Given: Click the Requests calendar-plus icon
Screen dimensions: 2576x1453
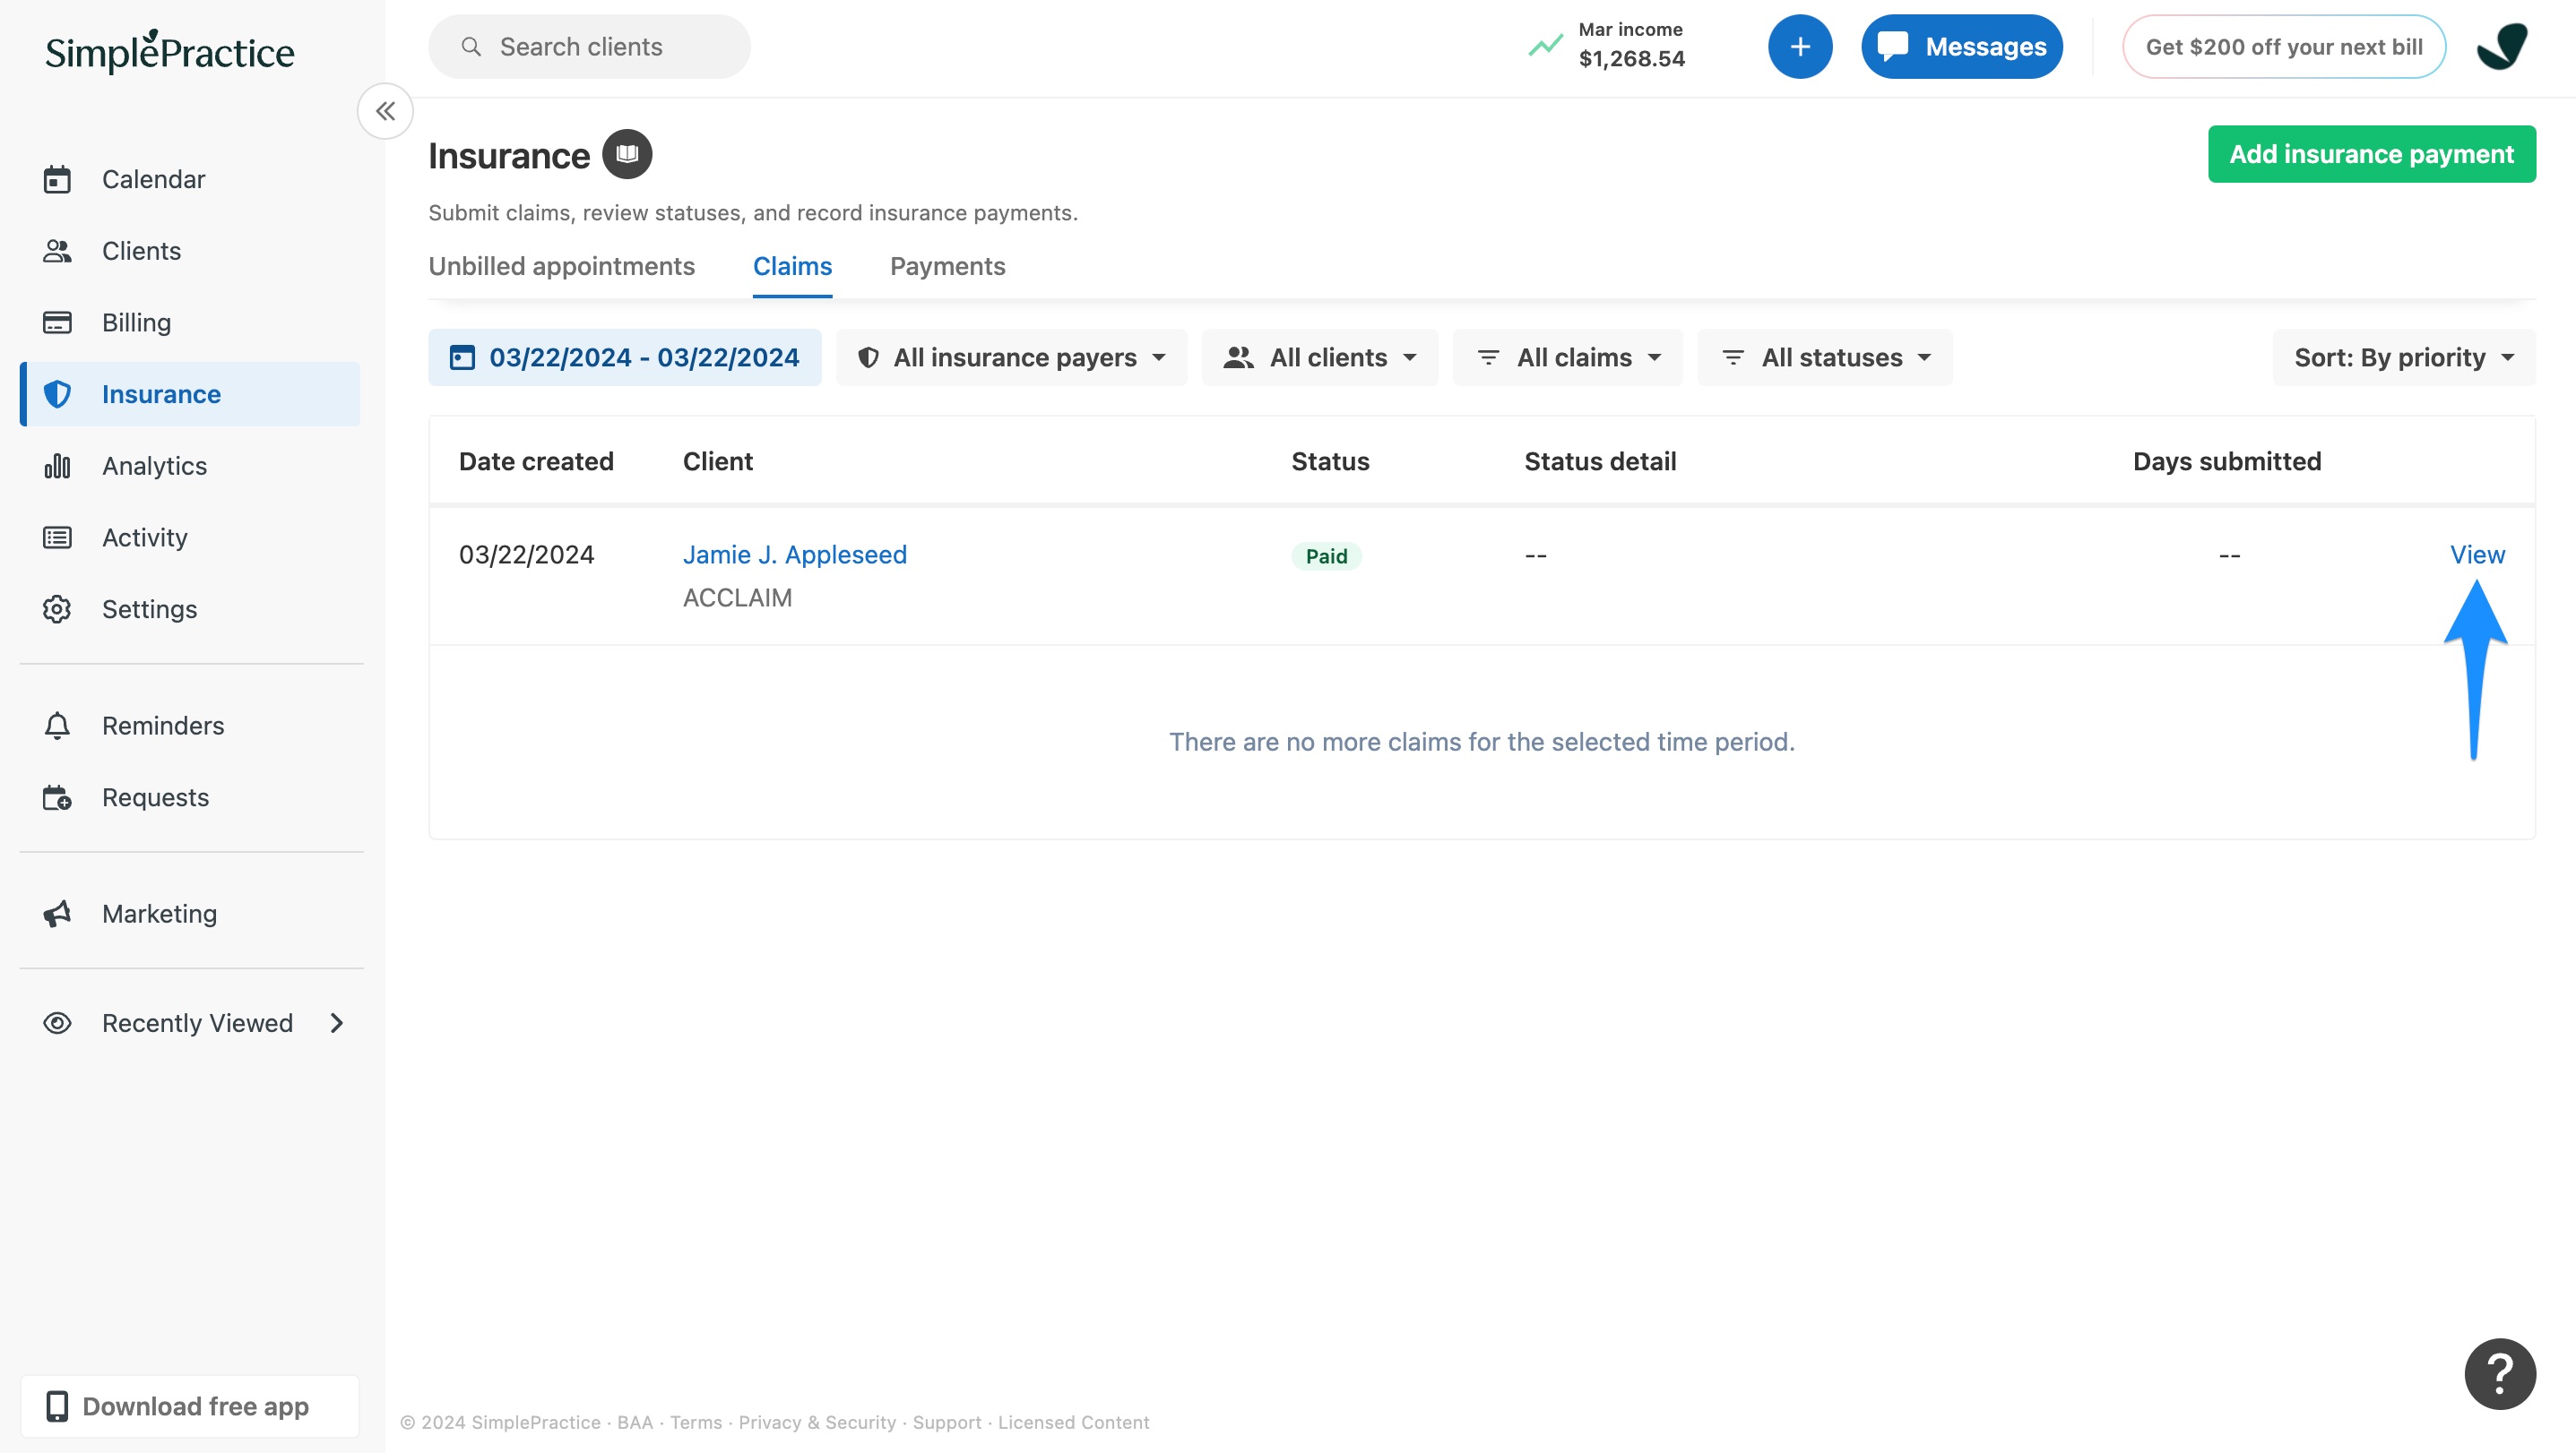Looking at the screenshot, I should [57, 797].
